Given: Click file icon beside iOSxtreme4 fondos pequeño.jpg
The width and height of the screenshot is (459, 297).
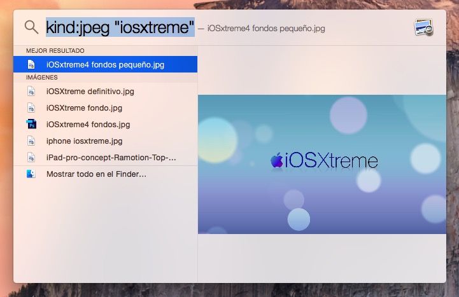Looking at the screenshot, I should [x=31, y=64].
